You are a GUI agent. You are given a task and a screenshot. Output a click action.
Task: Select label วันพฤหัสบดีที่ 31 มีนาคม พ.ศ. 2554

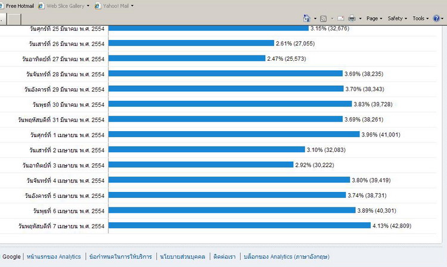click(61, 120)
